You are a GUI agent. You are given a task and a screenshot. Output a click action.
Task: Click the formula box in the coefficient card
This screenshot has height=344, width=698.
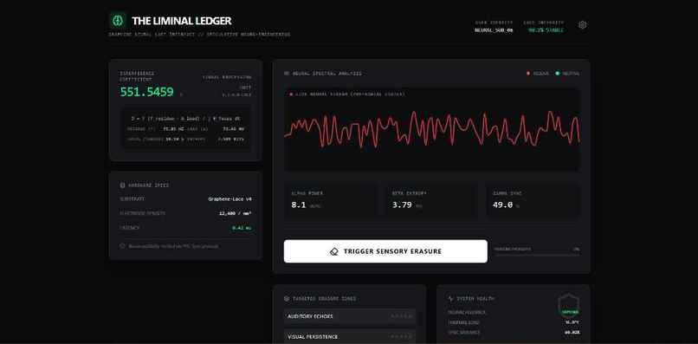point(185,128)
